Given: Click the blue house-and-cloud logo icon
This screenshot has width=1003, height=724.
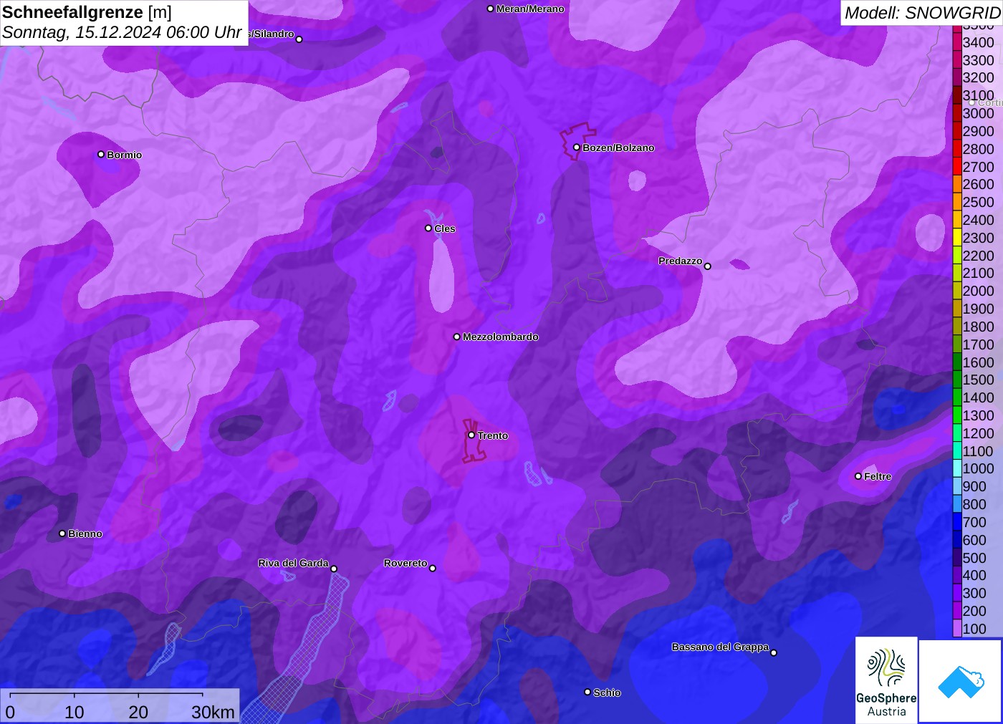Looking at the screenshot, I should click(961, 681).
